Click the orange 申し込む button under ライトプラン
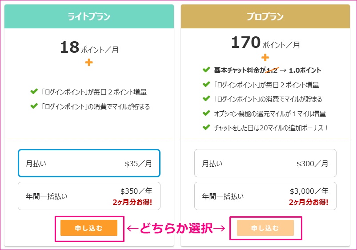Image resolution: width=357 pixels, height=250 pixels. pyautogui.click(x=89, y=228)
